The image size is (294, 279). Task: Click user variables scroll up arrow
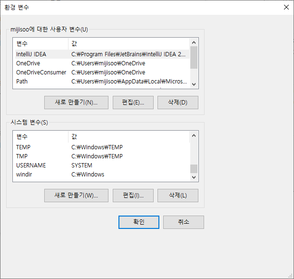pyautogui.click(x=194, y=42)
